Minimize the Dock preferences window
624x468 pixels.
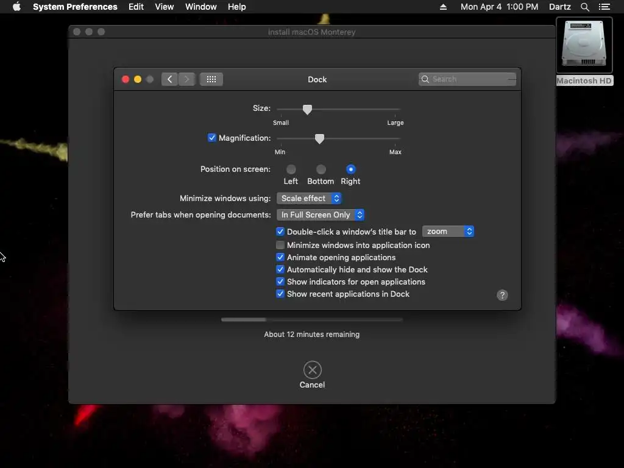pyautogui.click(x=138, y=79)
